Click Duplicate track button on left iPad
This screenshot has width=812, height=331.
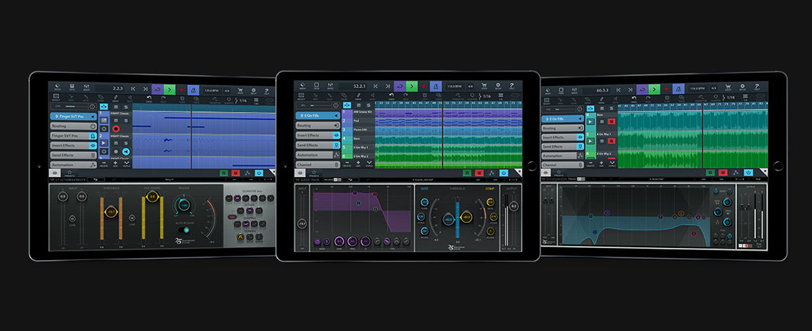[x=127, y=163]
